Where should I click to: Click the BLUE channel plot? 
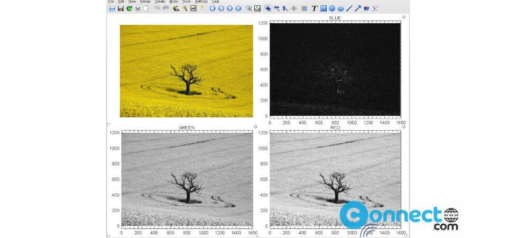(335, 69)
